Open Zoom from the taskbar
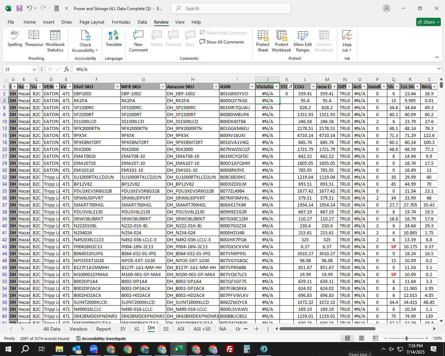Screen dimensions: 445x356 pos(94,349)
